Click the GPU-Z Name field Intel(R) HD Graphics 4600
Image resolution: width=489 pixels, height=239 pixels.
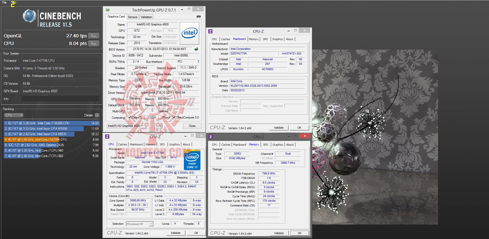pos(152,24)
